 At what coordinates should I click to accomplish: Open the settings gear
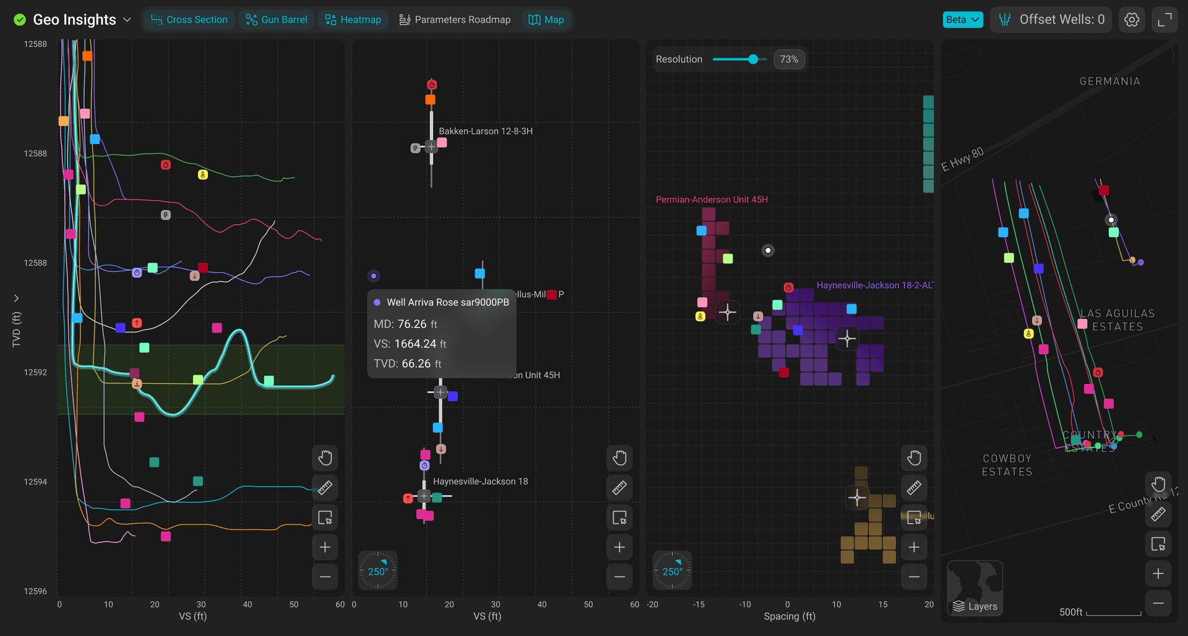pos(1132,20)
